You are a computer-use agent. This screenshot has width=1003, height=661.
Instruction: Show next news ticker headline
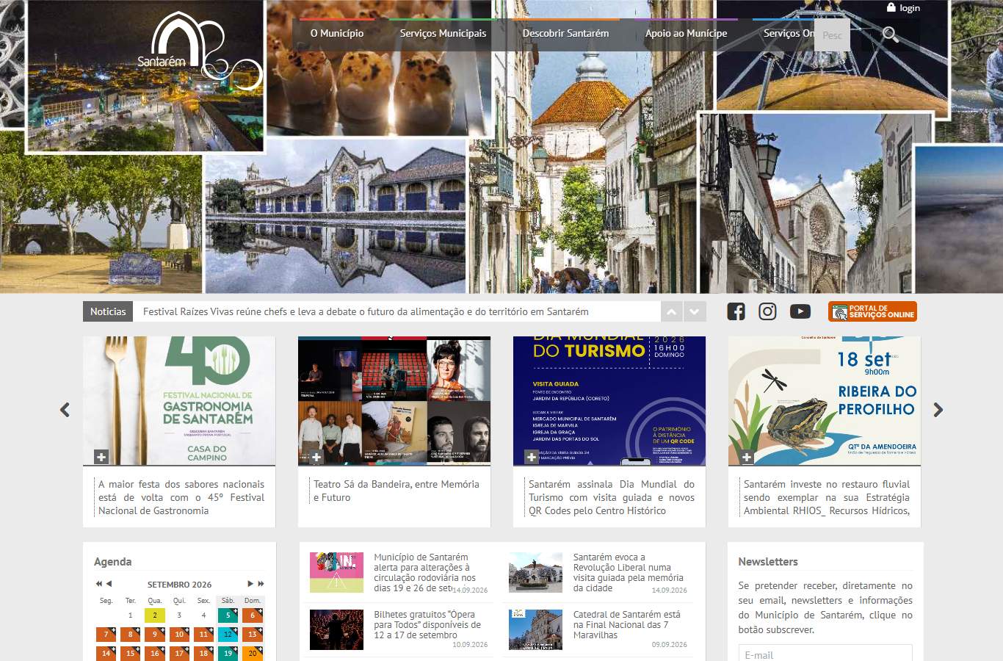pyautogui.click(x=695, y=311)
